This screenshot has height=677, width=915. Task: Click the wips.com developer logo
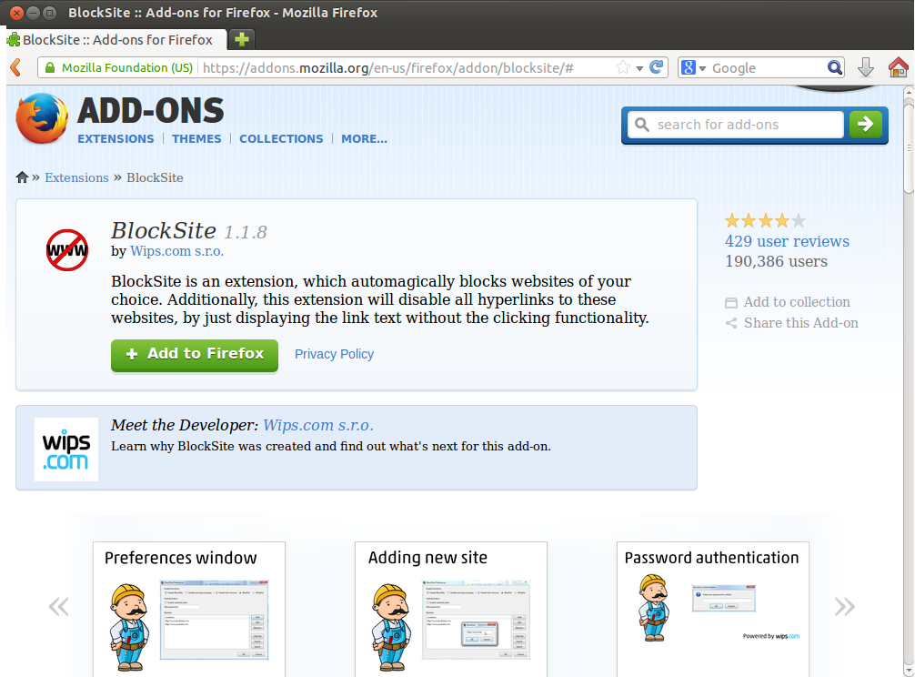[65, 450]
